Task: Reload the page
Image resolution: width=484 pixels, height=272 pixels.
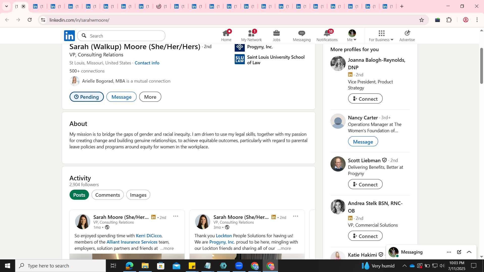Action: [30, 20]
